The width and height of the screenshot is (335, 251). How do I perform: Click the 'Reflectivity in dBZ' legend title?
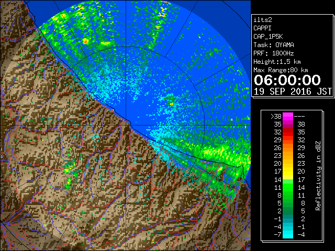pyautogui.click(x=318, y=176)
